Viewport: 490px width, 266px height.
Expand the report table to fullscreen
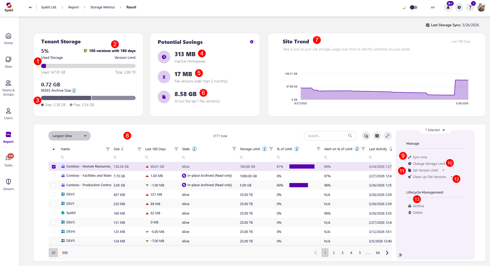coord(387,136)
